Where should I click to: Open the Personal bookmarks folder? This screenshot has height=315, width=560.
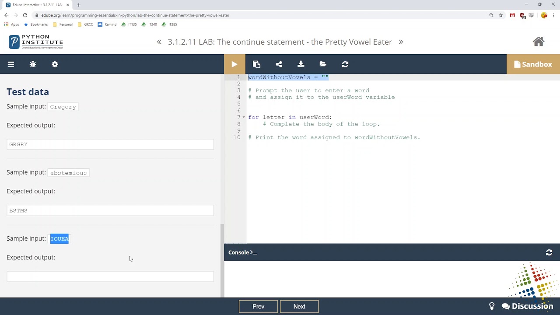coord(63,24)
